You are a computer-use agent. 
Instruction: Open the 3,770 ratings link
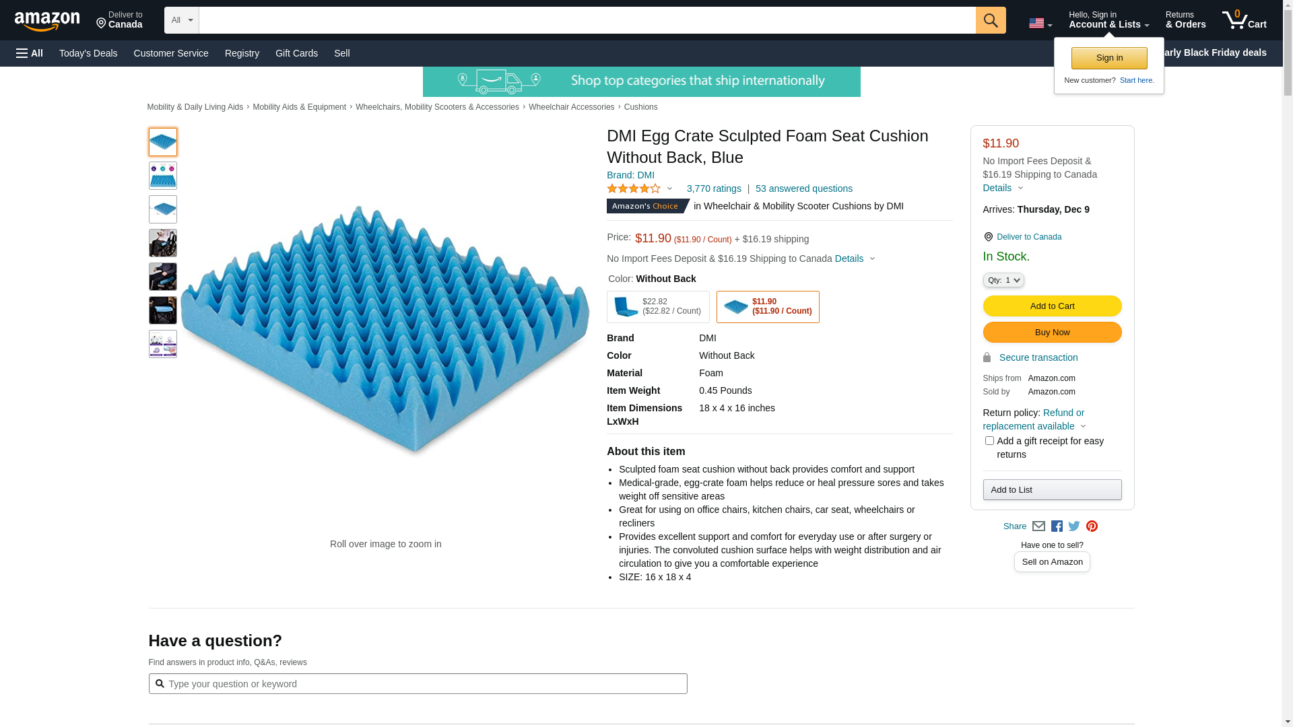click(714, 189)
